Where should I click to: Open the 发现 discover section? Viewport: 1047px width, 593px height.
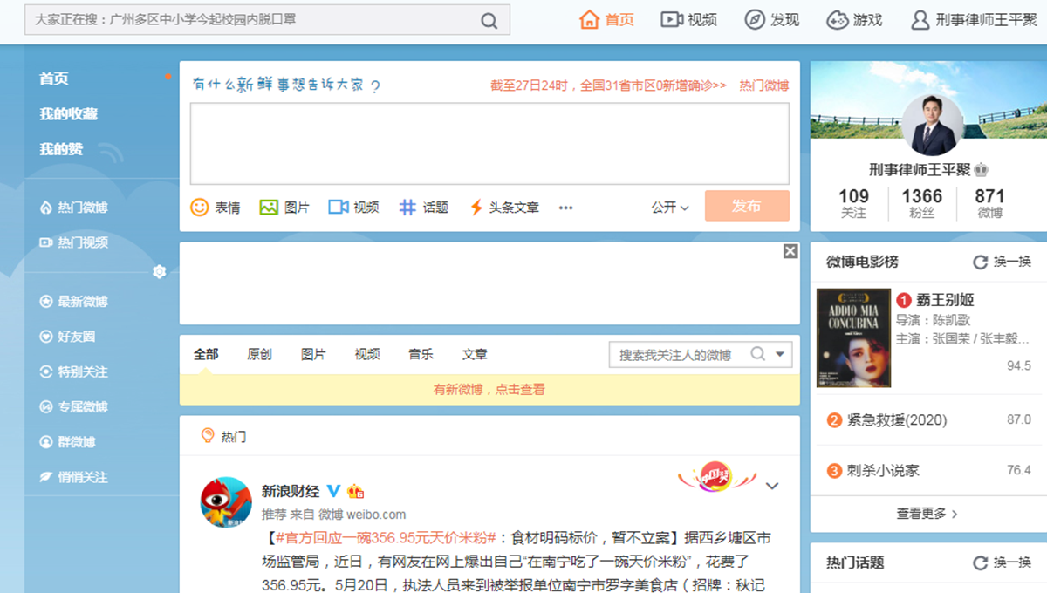pyautogui.click(x=771, y=19)
